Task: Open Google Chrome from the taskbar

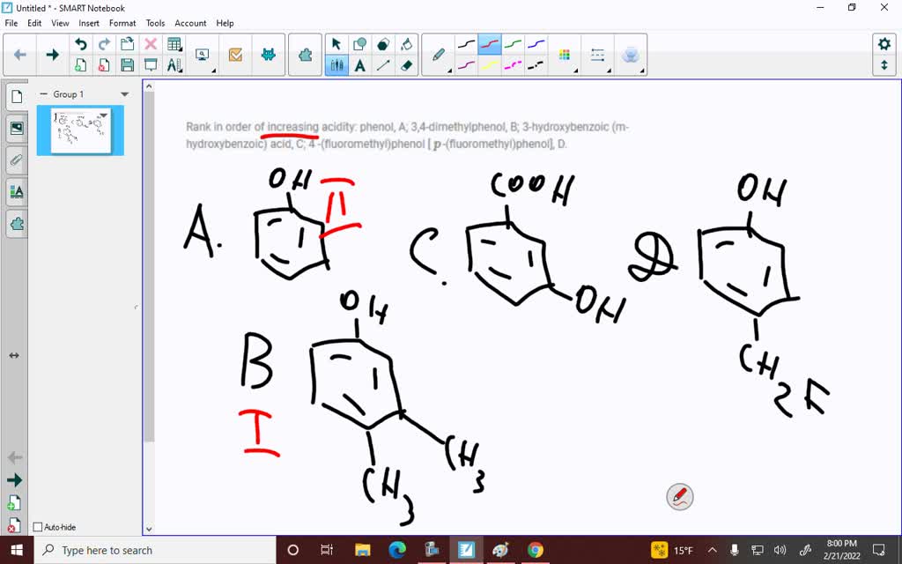Action: tap(536, 550)
